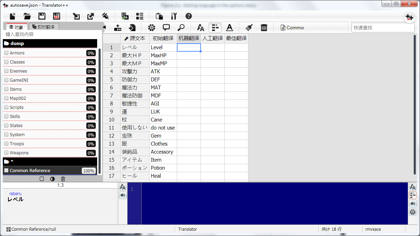Open the batch translation icon
Screen dimensions: 420x236
[125, 16]
